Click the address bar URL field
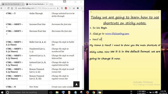 click(37, 8)
